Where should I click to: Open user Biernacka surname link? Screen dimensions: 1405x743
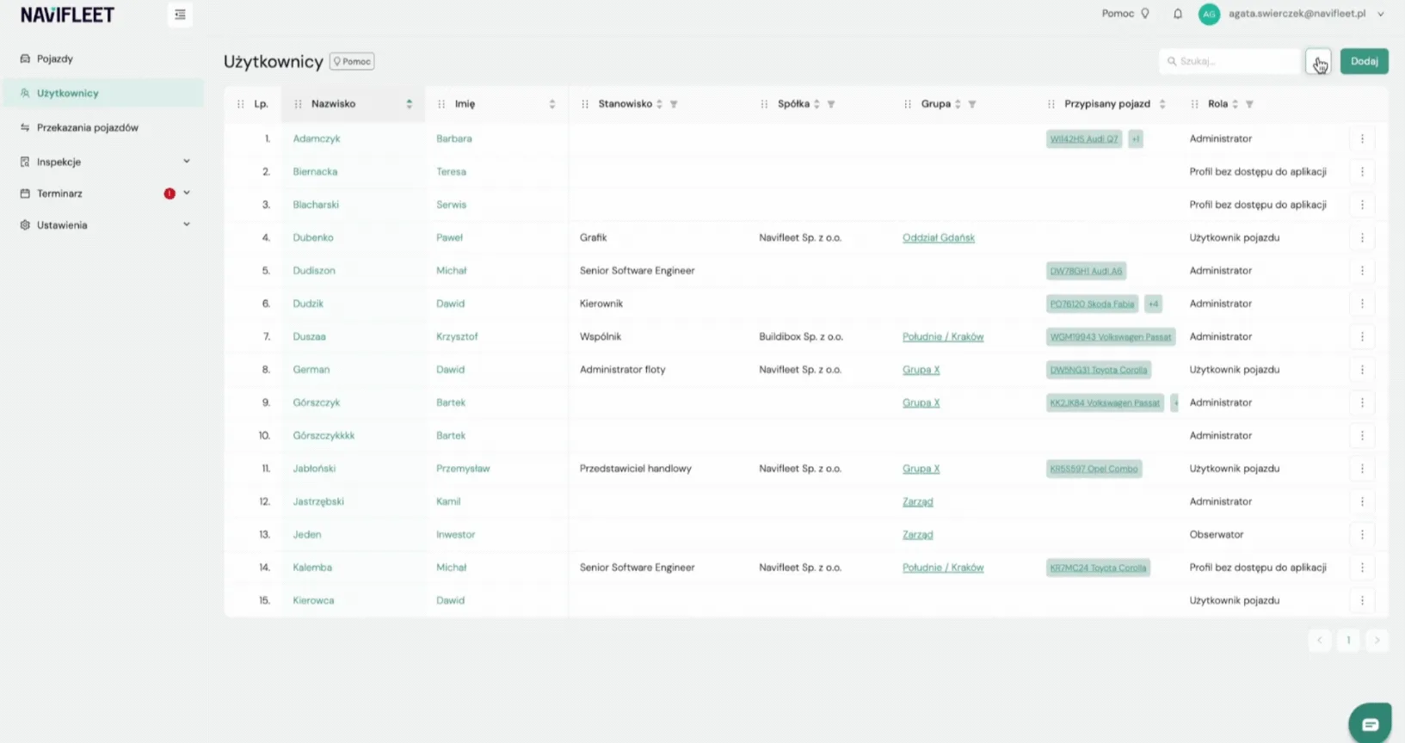click(315, 172)
